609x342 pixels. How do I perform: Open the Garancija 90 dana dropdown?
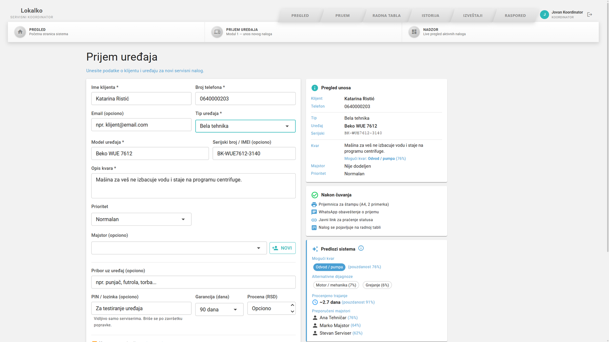219,309
